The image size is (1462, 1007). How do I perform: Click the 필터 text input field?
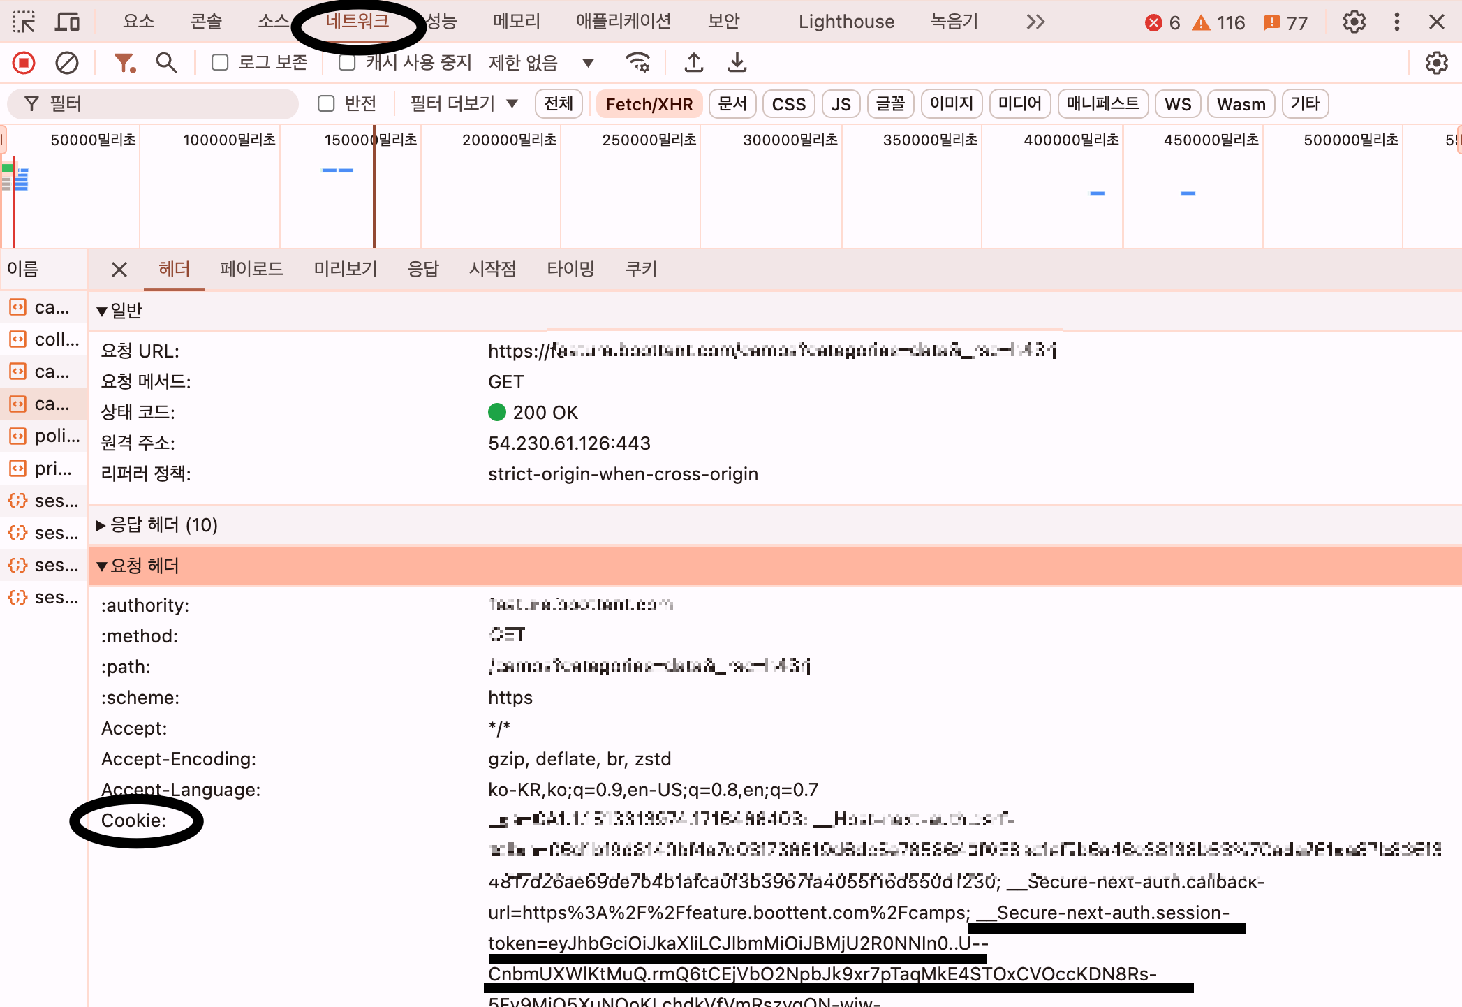(161, 104)
